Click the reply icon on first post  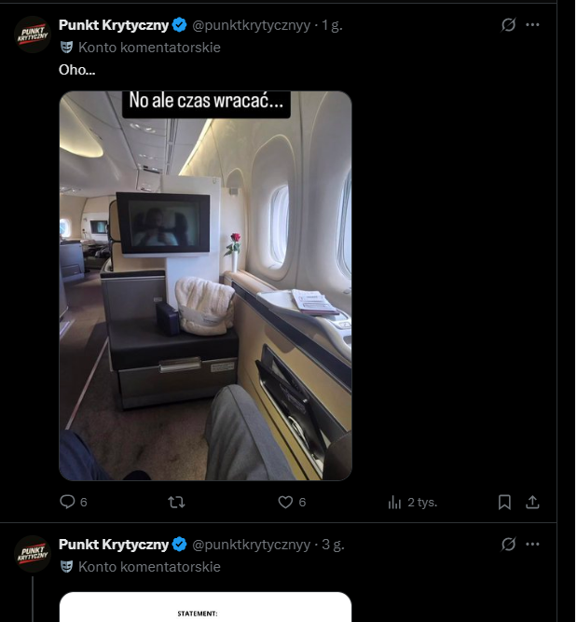[x=67, y=502]
